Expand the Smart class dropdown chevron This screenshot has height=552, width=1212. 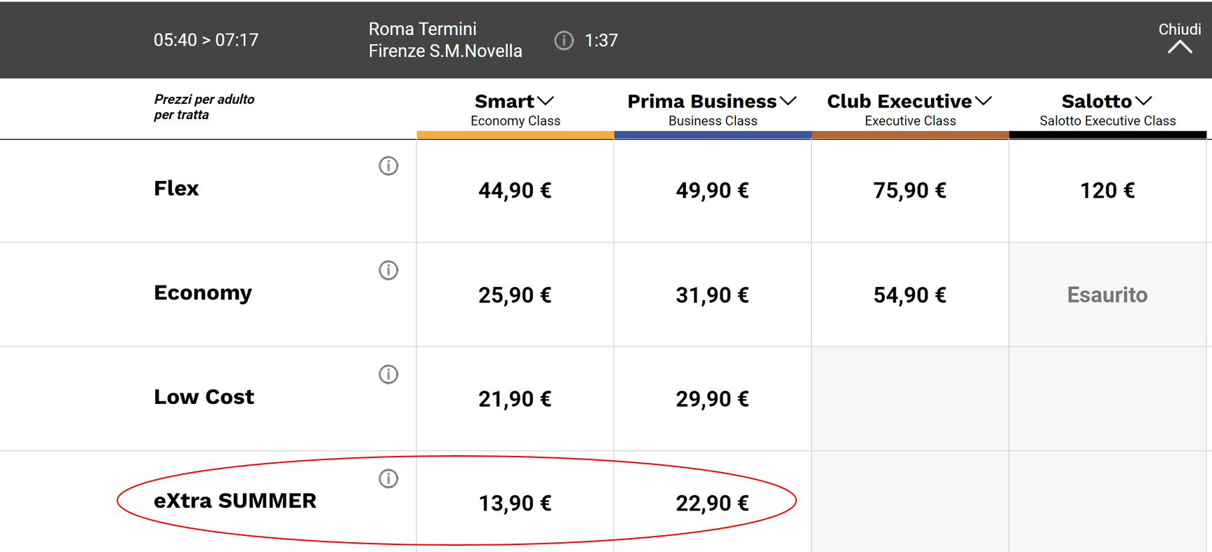546,101
